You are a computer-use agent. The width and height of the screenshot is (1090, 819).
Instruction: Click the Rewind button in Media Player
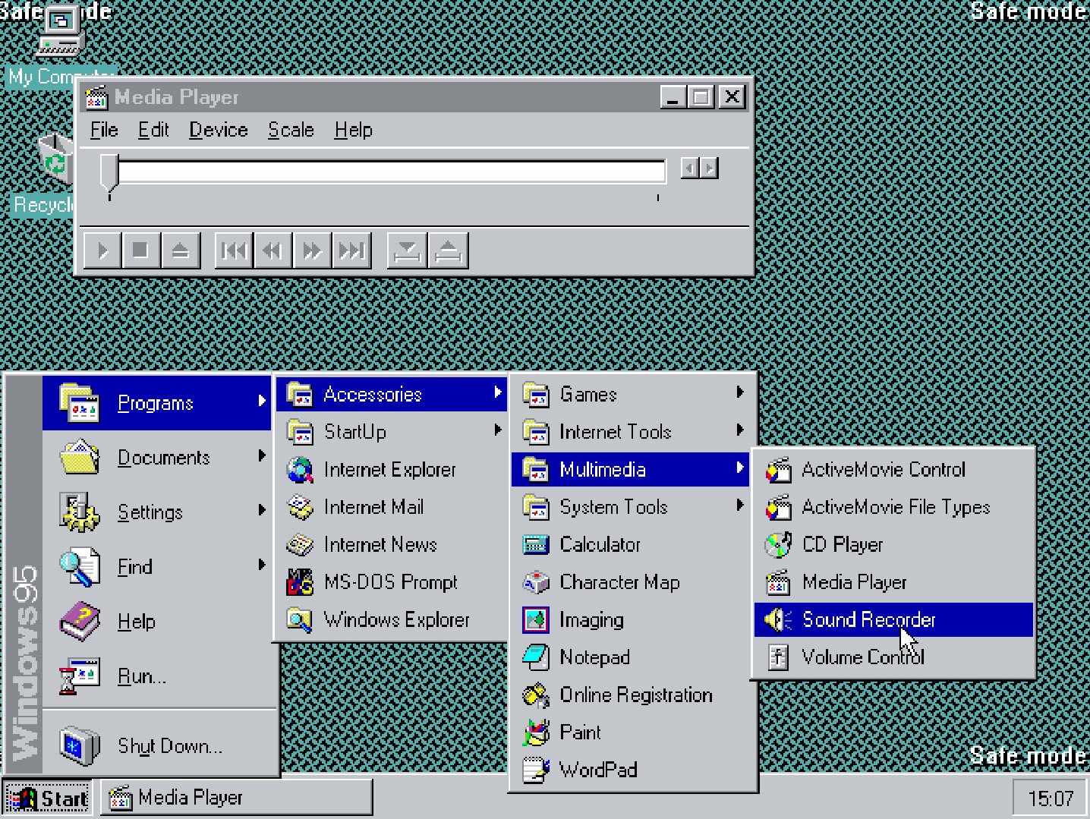272,250
